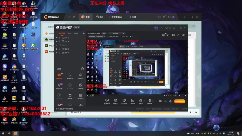Screen dimensions: 242x136
Task: Add a new scene with plus button
Action: click(84, 33)
